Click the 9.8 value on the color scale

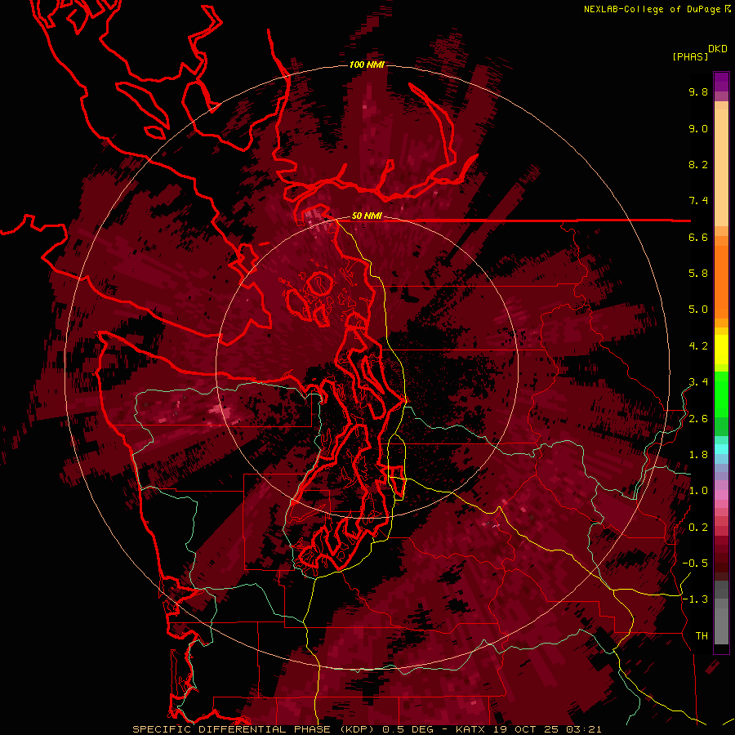pyautogui.click(x=698, y=91)
